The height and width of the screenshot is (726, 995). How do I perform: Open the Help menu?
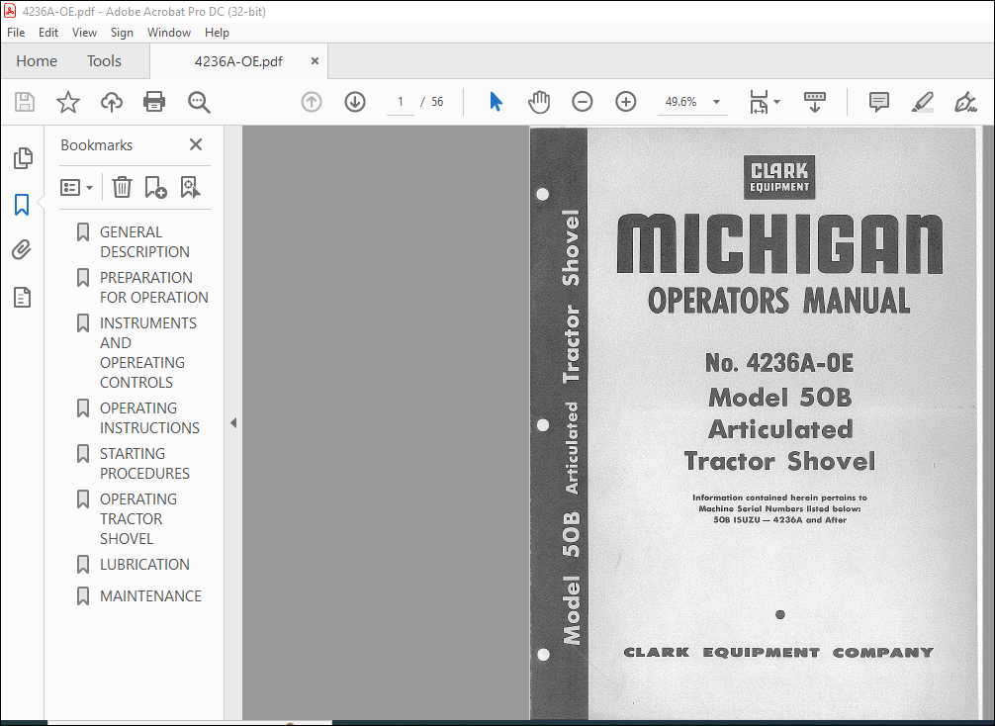click(217, 33)
